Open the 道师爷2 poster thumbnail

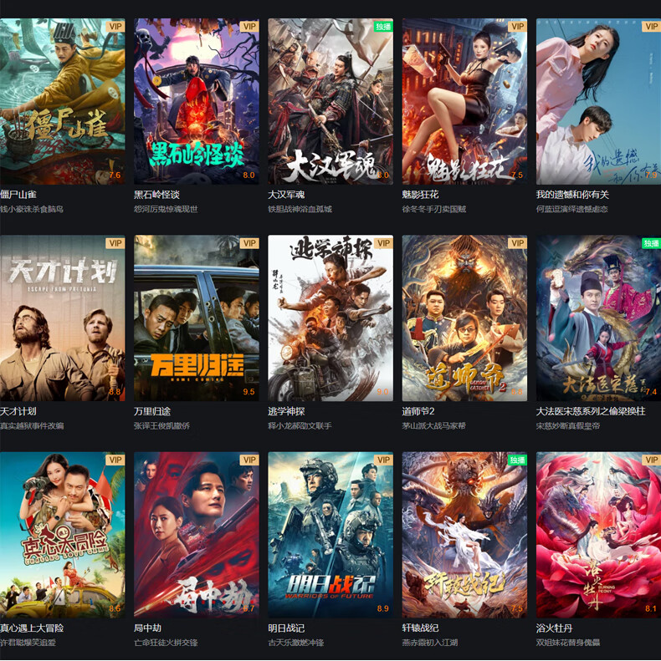point(464,318)
